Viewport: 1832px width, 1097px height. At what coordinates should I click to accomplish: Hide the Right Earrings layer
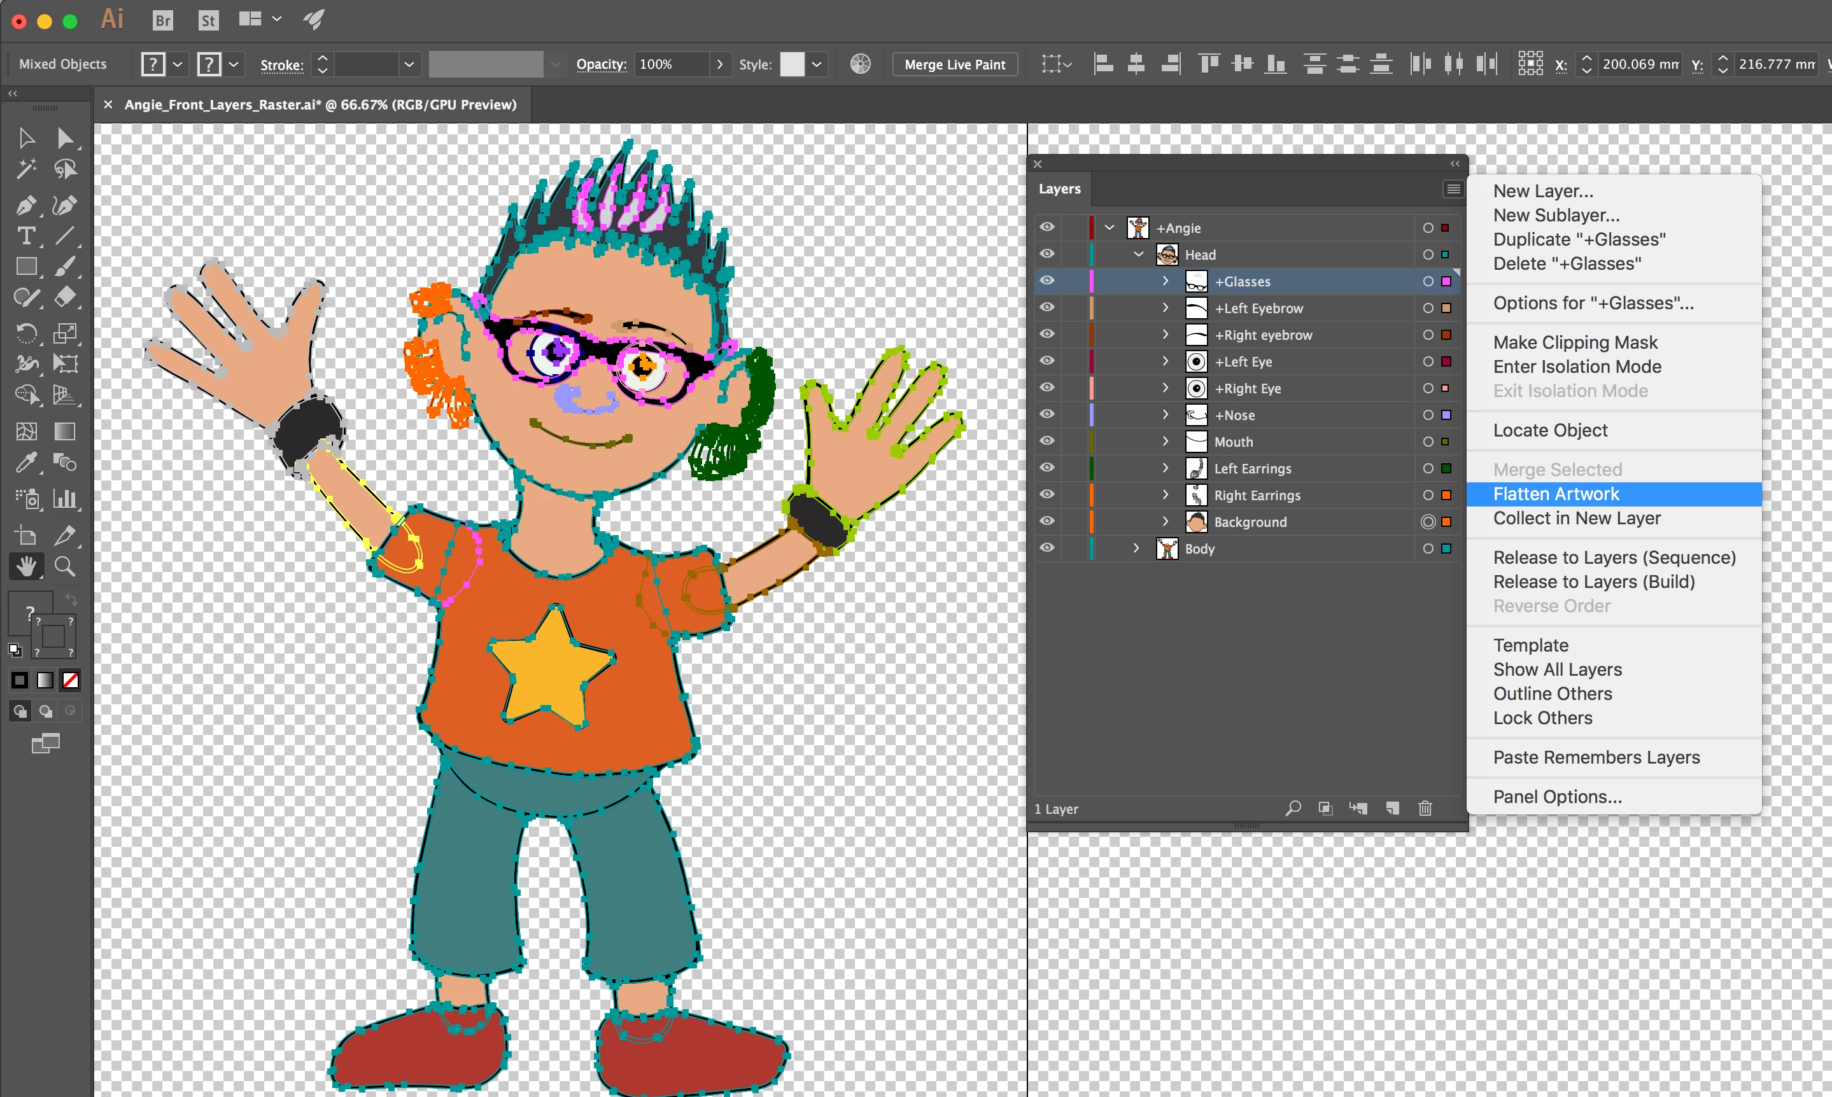point(1047,494)
